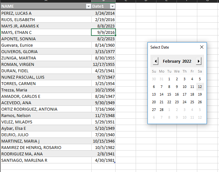Select cell MAYS JR, ARAMIS K
Viewport: 219px width, 172px height.
[x=46, y=26]
